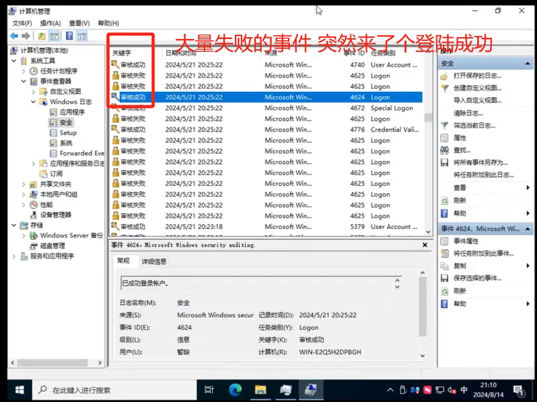Click 保存选择的事件 action
537x402 pixels.
tap(477, 278)
